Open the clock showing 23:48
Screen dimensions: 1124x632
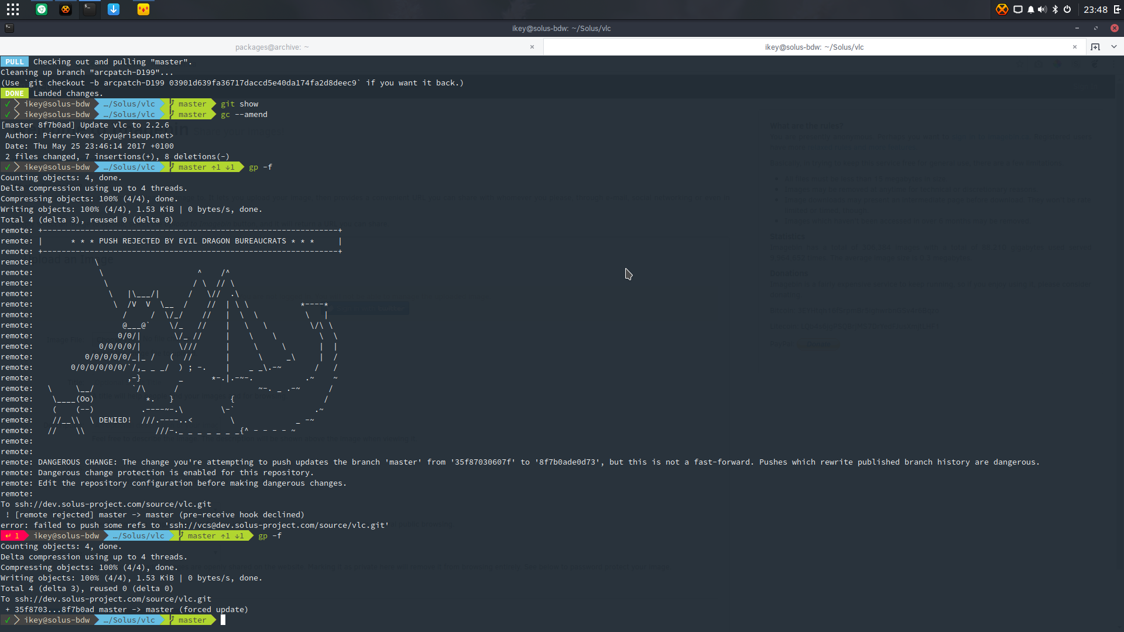click(x=1095, y=9)
